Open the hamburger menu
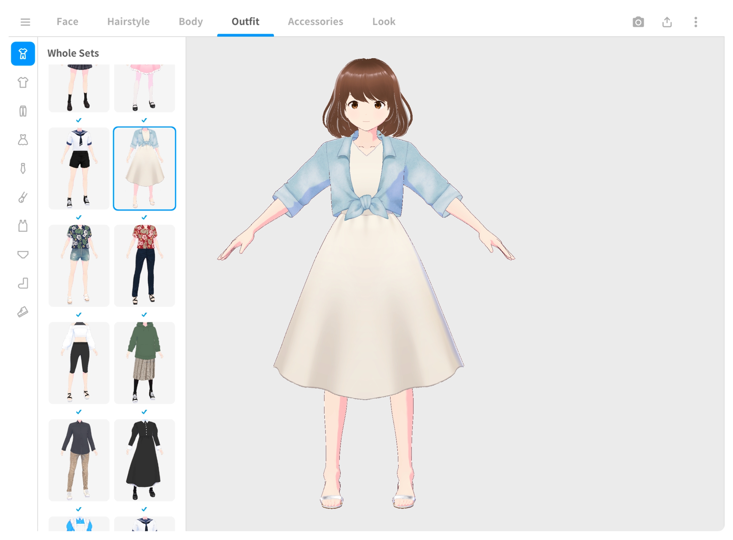This screenshot has height=540, width=733. tap(25, 22)
